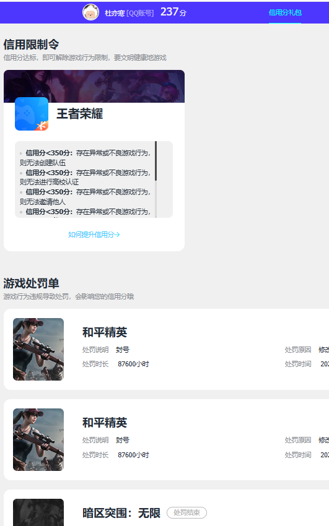Click 封号 in first penalty card

[x=123, y=350]
